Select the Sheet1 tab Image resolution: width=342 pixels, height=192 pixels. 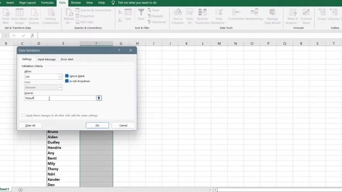[x=5, y=189]
